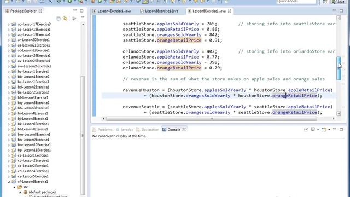Select the aw-Lesson26Exercise1 project
Image resolution: width=350 pixels, height=197 pixels.
(34, 66)
